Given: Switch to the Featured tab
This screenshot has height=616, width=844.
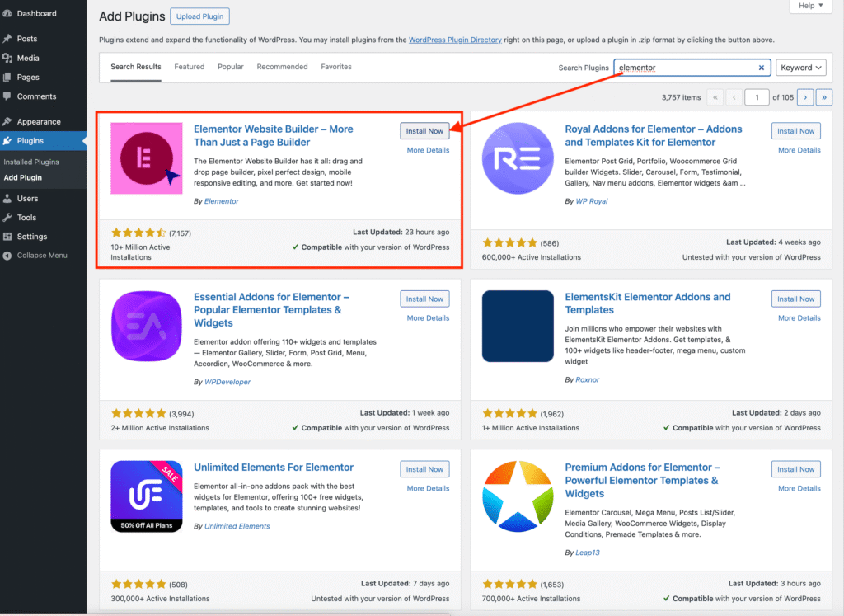Looking at the screenshot, I should tap(189, 67).
